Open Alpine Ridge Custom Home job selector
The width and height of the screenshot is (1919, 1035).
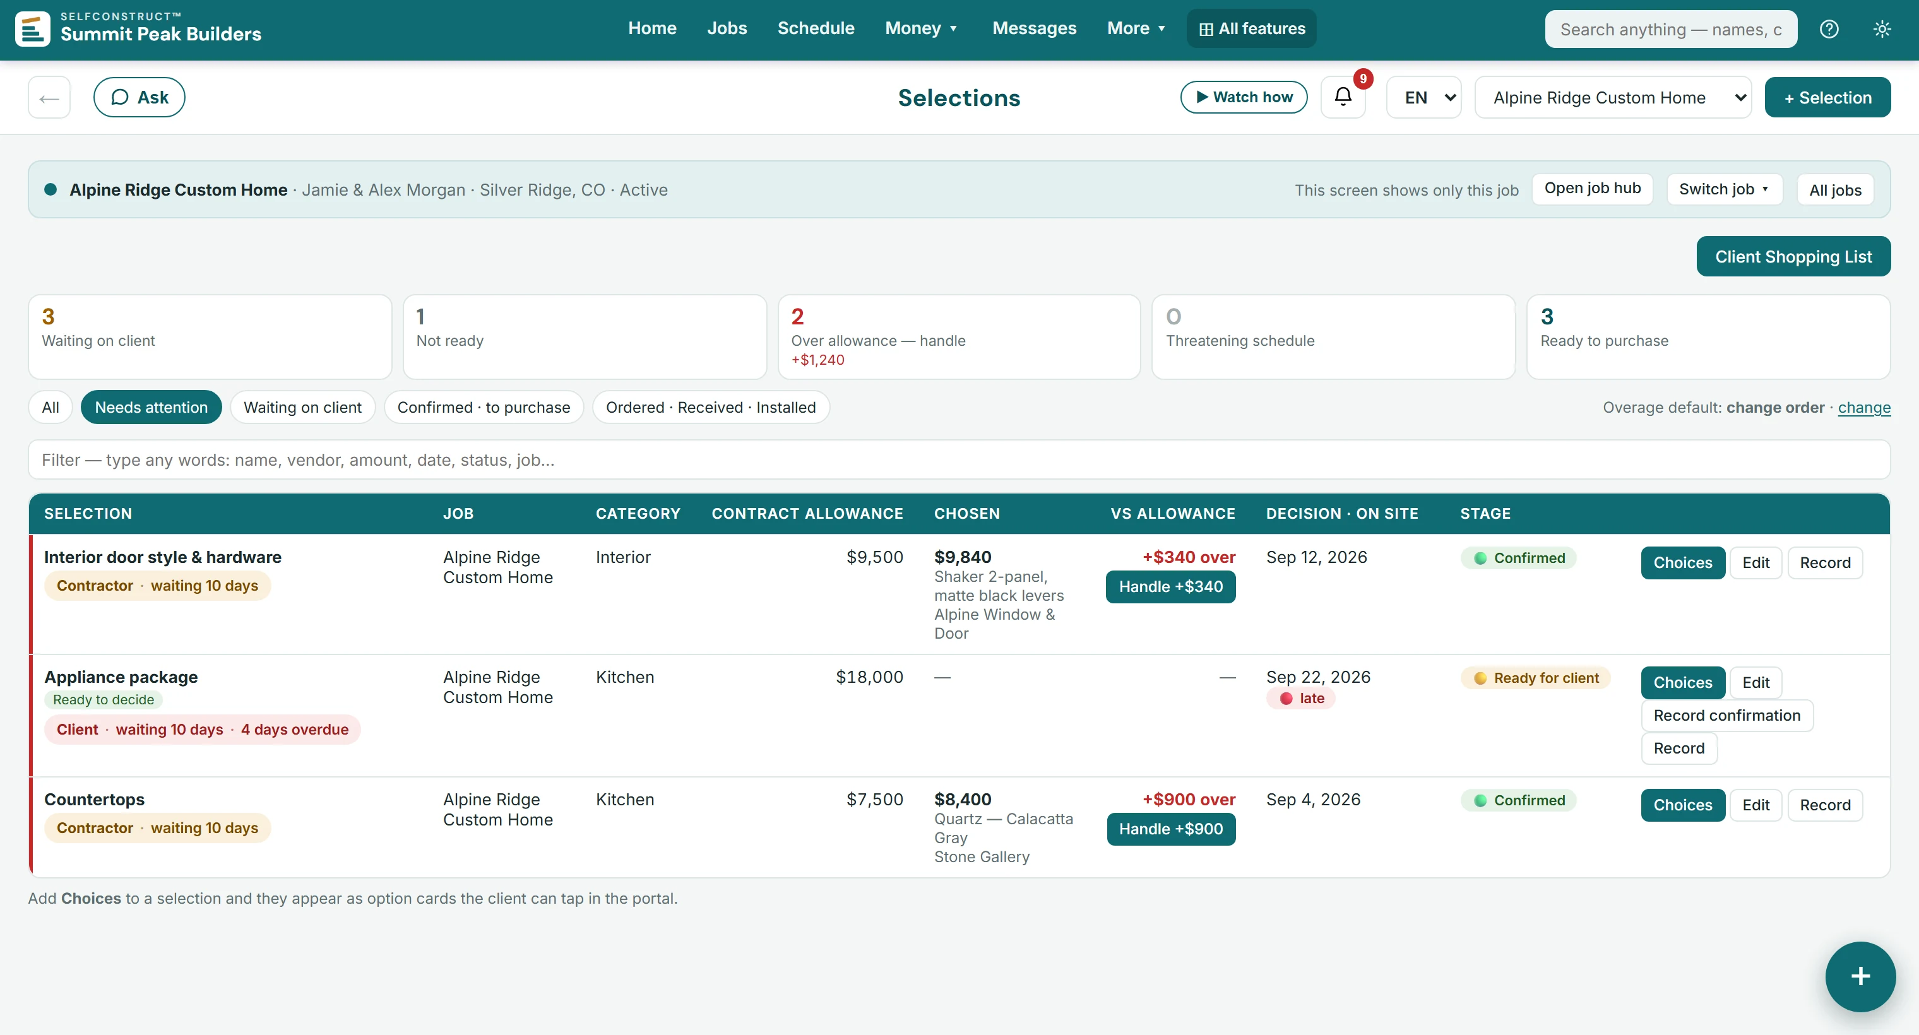(x=1613, y=98)
